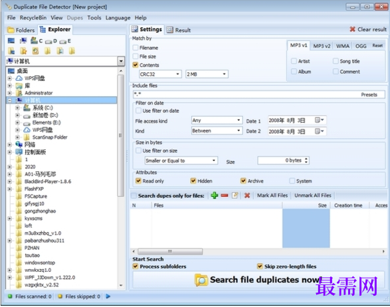The height and width of the screenshot is (307, 390).
Task: Open calendar picker for Date 2
Action: (320, 131)
